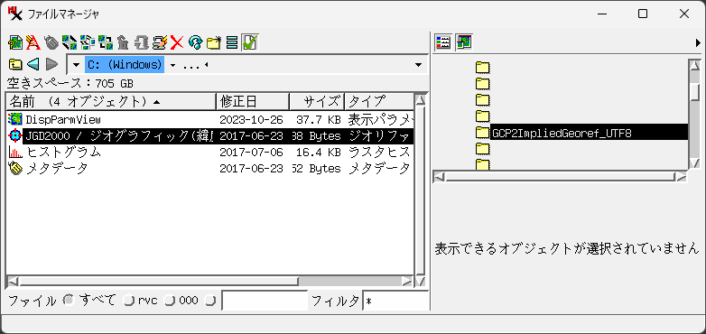Click the black arrow atop the right panel

698,43
